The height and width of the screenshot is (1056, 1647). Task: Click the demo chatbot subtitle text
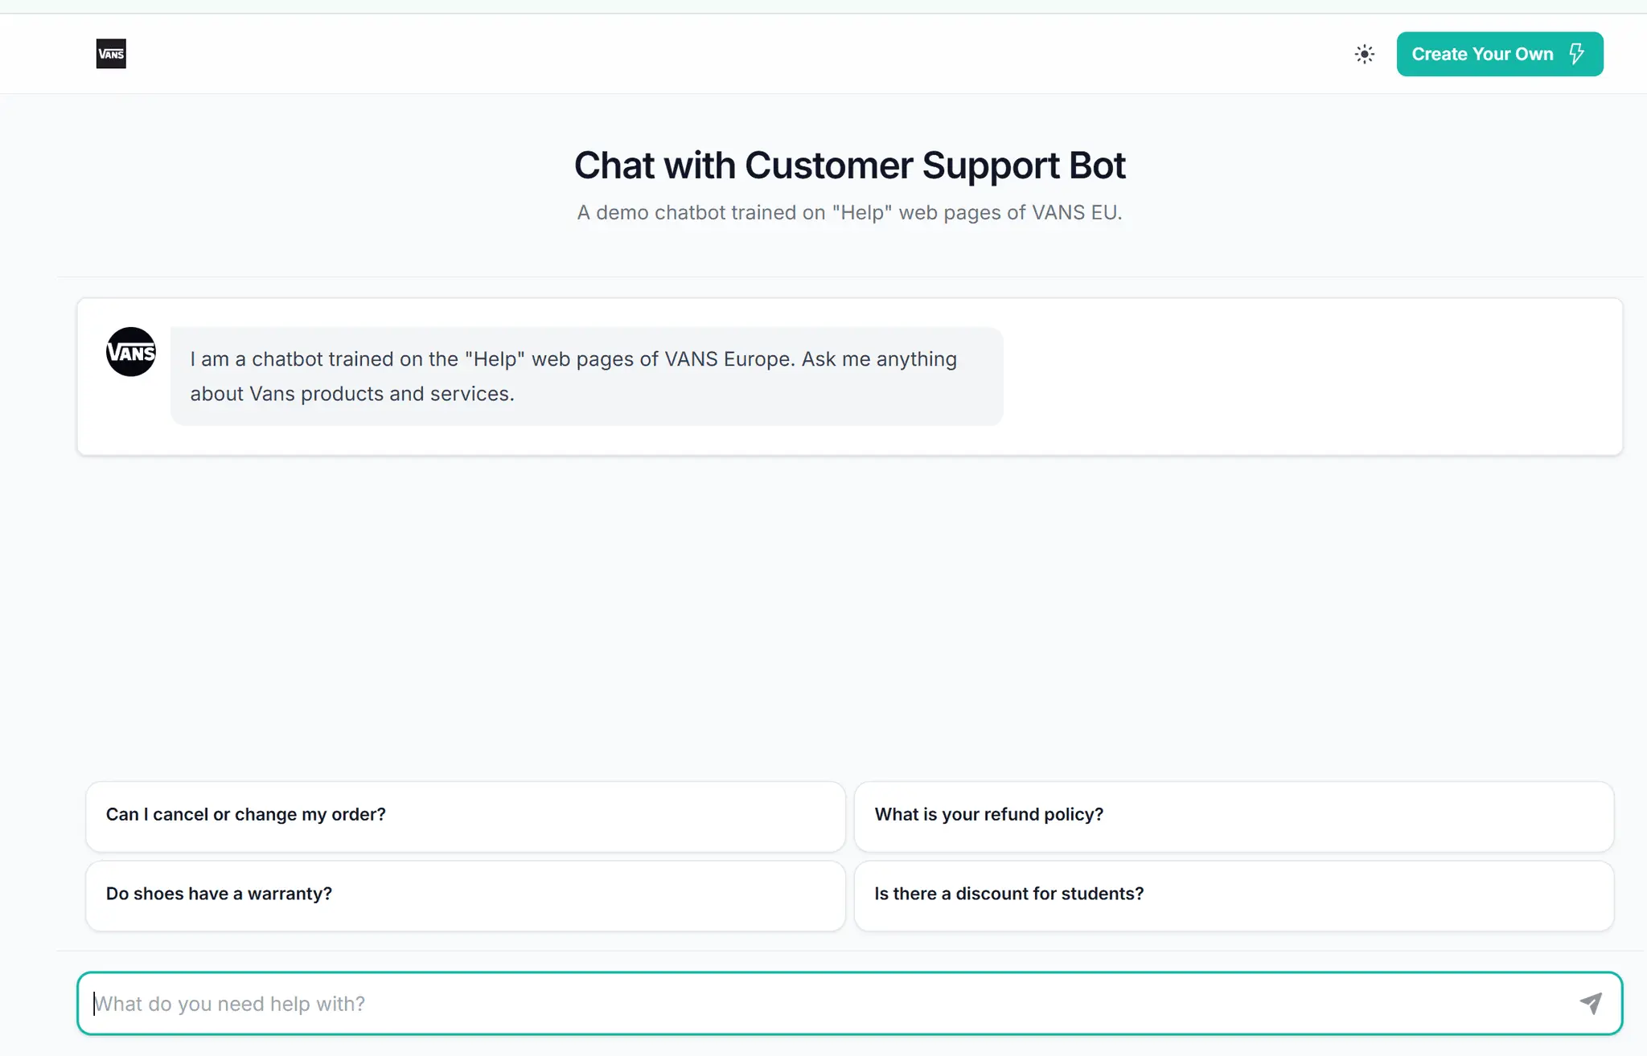(849, 213)
